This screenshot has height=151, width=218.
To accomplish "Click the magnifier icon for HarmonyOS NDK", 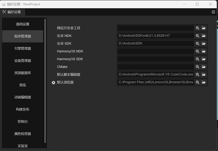I will pos(197,51).
